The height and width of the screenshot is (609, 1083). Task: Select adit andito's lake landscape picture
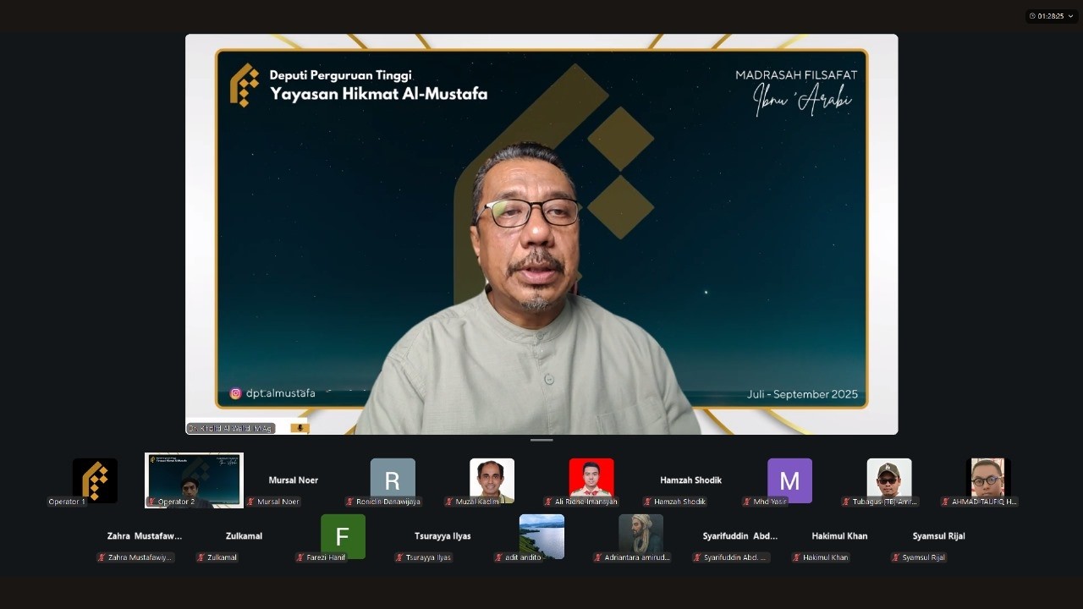(x=541, y=536)
